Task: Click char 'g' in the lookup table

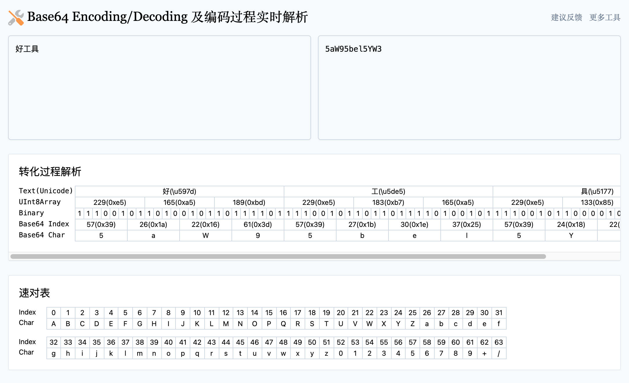Action: point(54,353)
